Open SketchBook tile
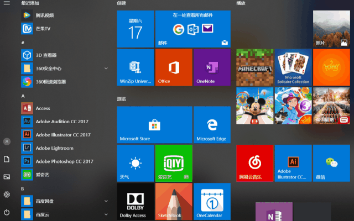354x221 pixels. coord(174,201)
